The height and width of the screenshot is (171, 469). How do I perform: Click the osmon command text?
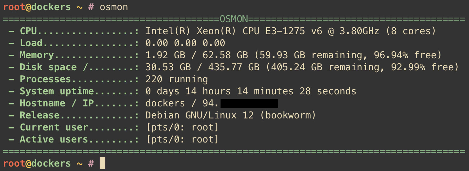click(x=114, y=7)
